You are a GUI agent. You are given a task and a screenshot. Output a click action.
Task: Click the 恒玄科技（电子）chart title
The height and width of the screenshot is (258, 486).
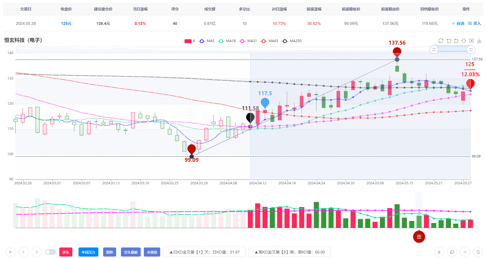tap(23, 40)
